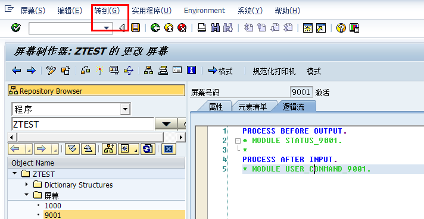Click the green Back arrow in the standard toolbar
Screen dimensions: 424x219
point(155,28)
